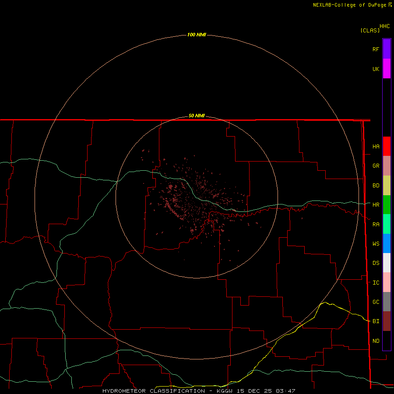Click the white DS legend swatch

[387, 263]
